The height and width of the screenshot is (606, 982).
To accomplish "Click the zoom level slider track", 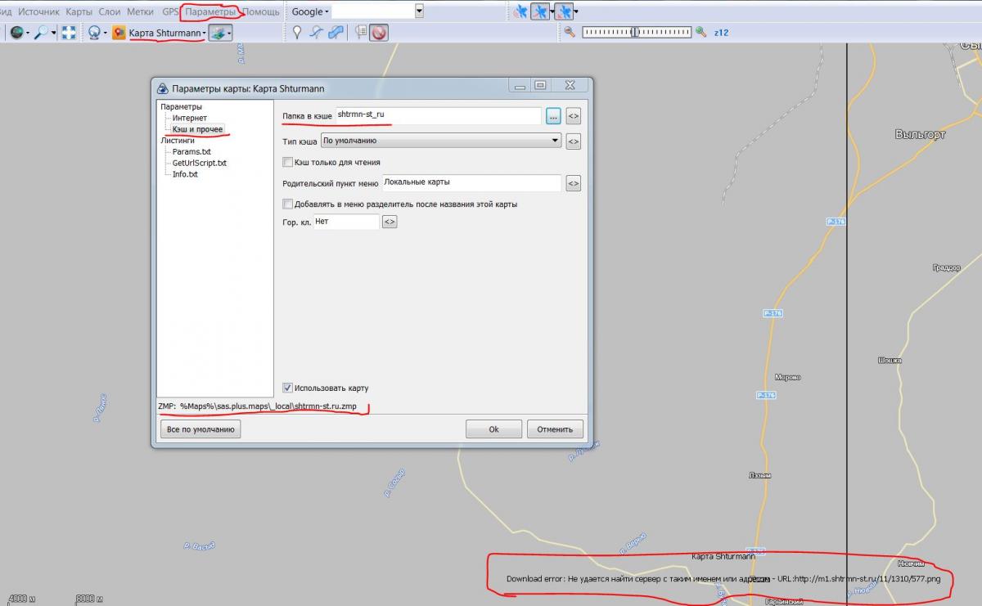I will [x=636, y=32].
